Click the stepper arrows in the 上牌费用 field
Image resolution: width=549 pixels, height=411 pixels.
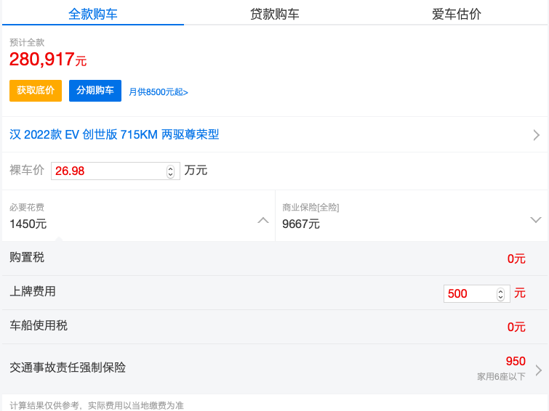click(x=501, y=294)
